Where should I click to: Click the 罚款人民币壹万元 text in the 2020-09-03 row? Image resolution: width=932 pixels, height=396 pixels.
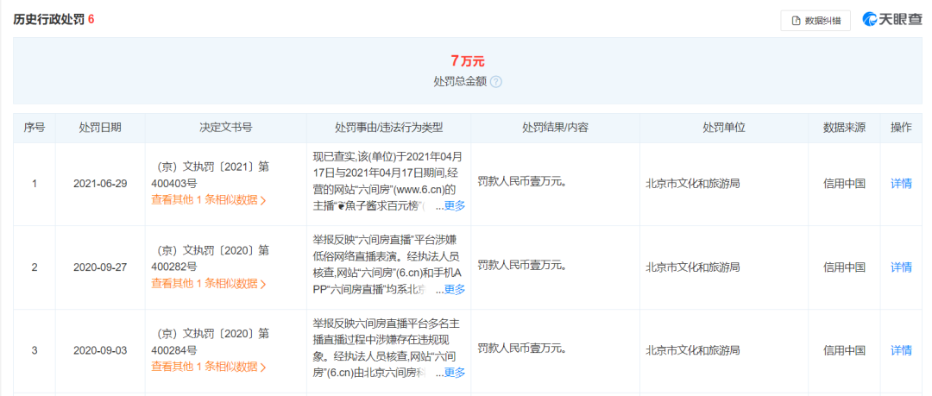pos(521,348)
